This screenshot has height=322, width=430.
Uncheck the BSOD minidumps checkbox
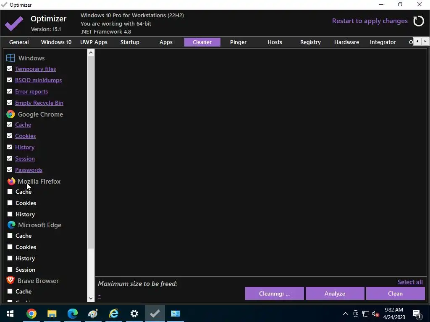[10, 80]
